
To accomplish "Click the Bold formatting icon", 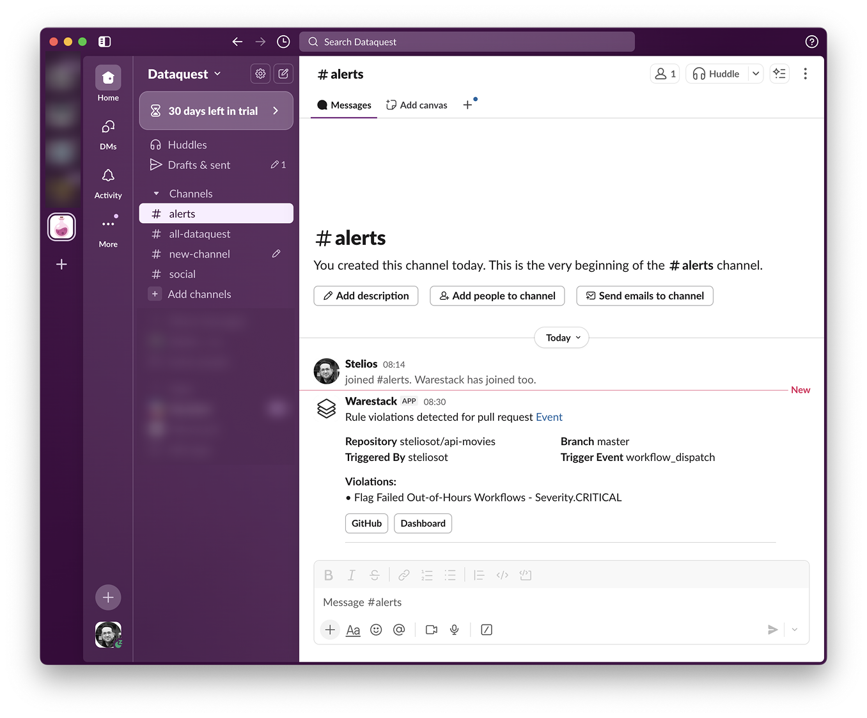I will [328, 575].
